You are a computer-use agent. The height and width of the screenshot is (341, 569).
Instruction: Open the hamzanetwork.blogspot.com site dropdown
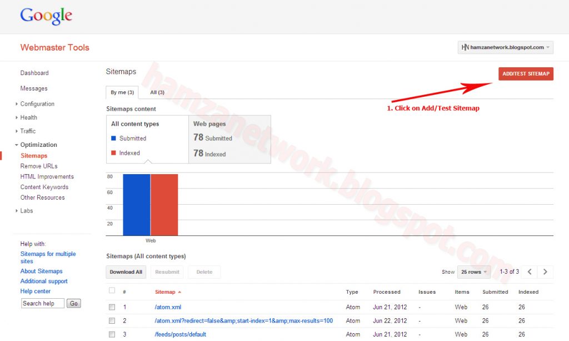click(x=506, y=47)
